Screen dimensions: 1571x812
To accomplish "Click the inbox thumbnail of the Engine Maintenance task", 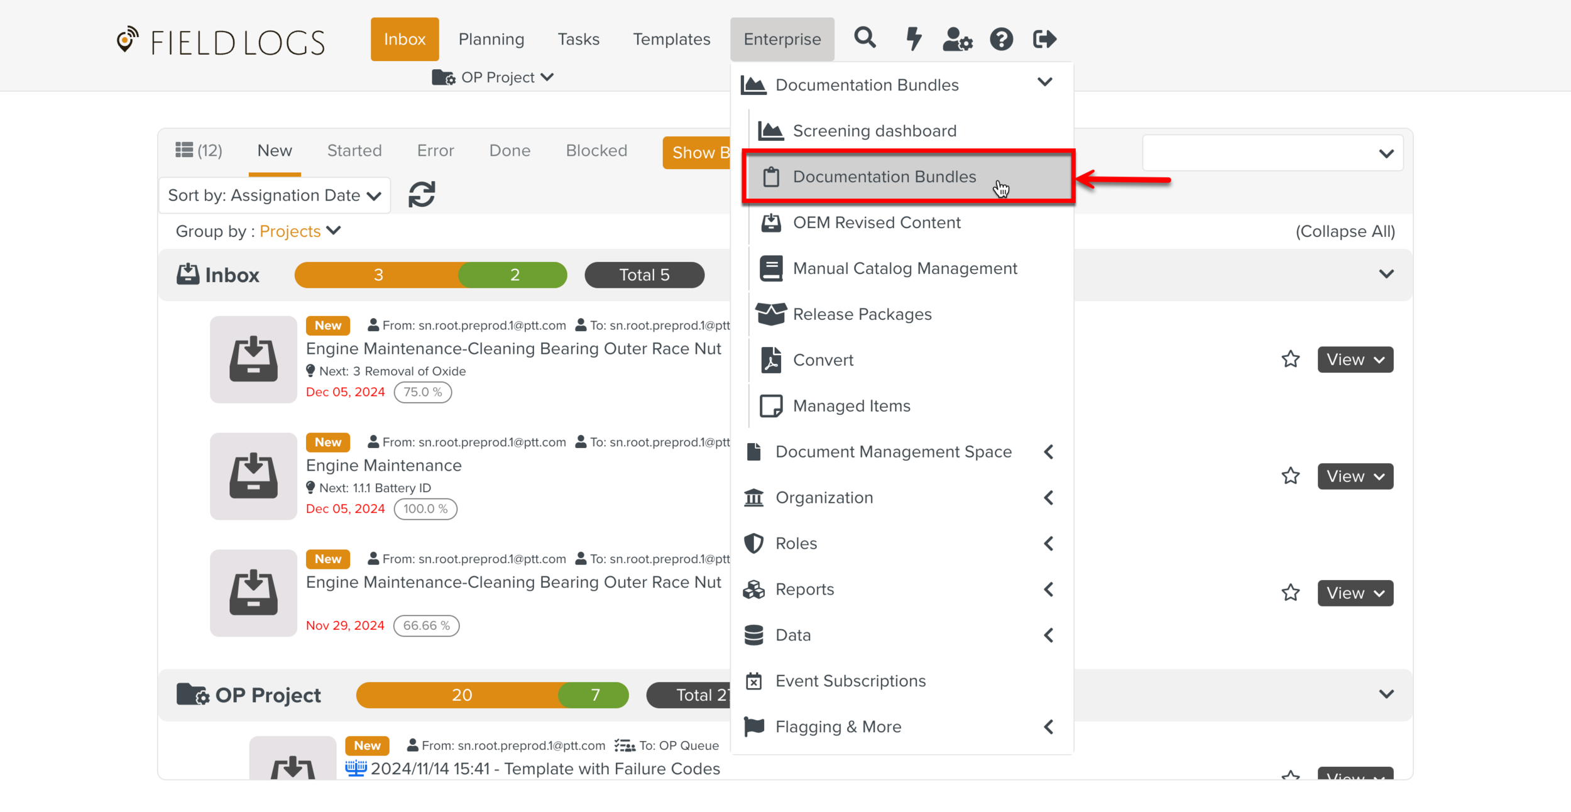I will pyautogui.click(x=253, y=476).
